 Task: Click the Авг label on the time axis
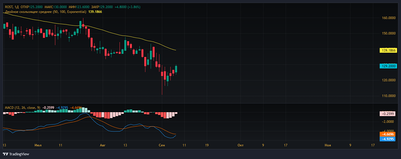coord(103,145)
